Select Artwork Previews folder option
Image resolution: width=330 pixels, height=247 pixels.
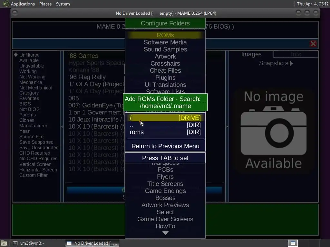[165, 205]
